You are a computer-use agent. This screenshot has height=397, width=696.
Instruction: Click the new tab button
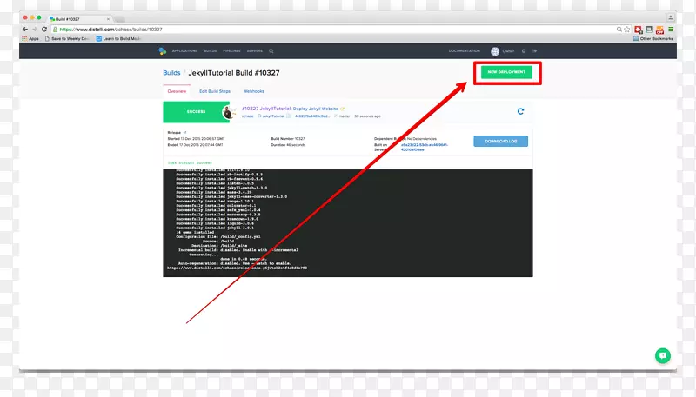point(119,19)
